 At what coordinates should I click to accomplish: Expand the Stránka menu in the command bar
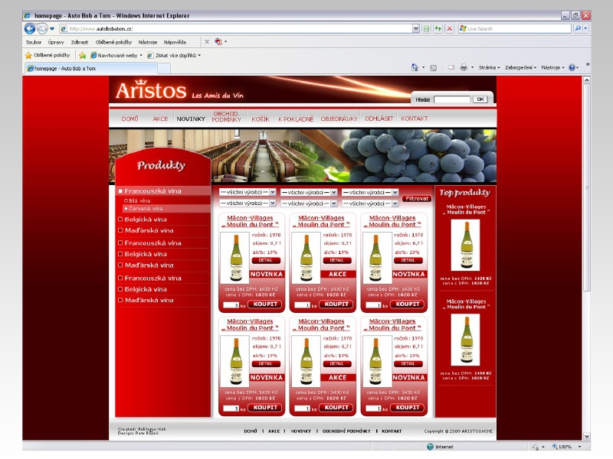(x=490, y=67)
